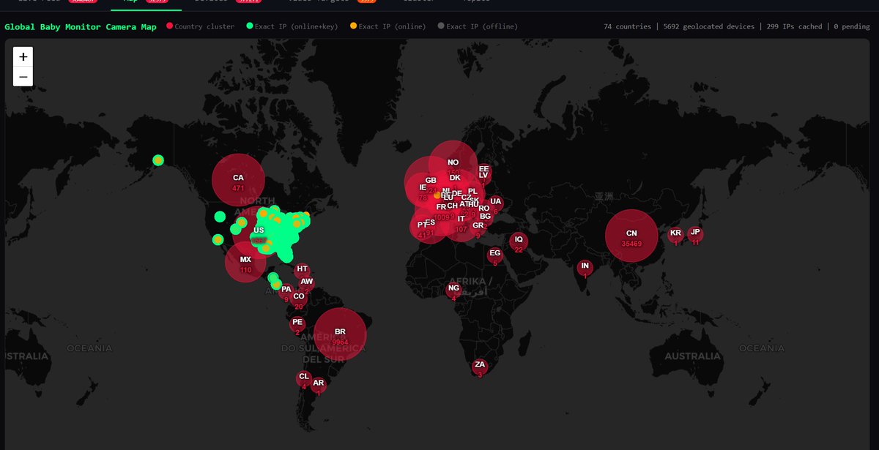The width and height of the screenshot is (879, 450).
Task: Click the 'Country cluster' legend label
Action: 205,26
